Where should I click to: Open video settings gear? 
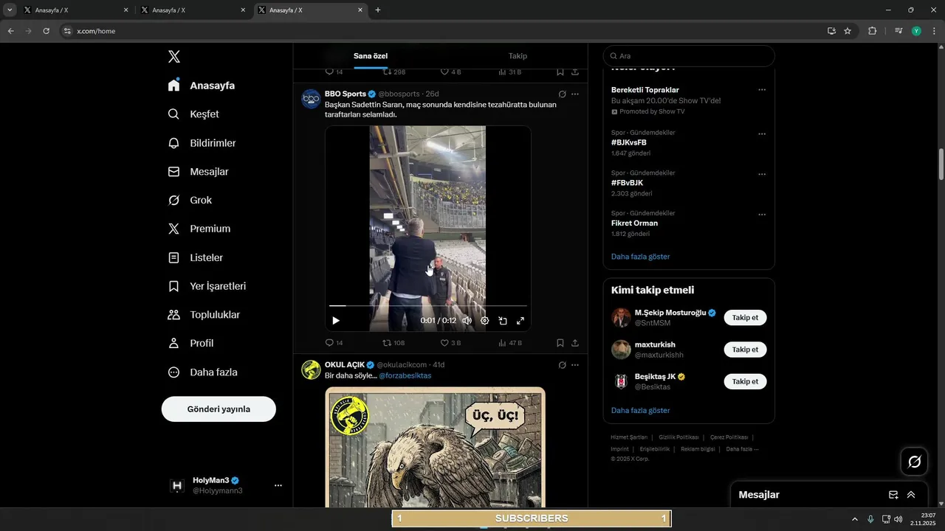coord(485,321)
